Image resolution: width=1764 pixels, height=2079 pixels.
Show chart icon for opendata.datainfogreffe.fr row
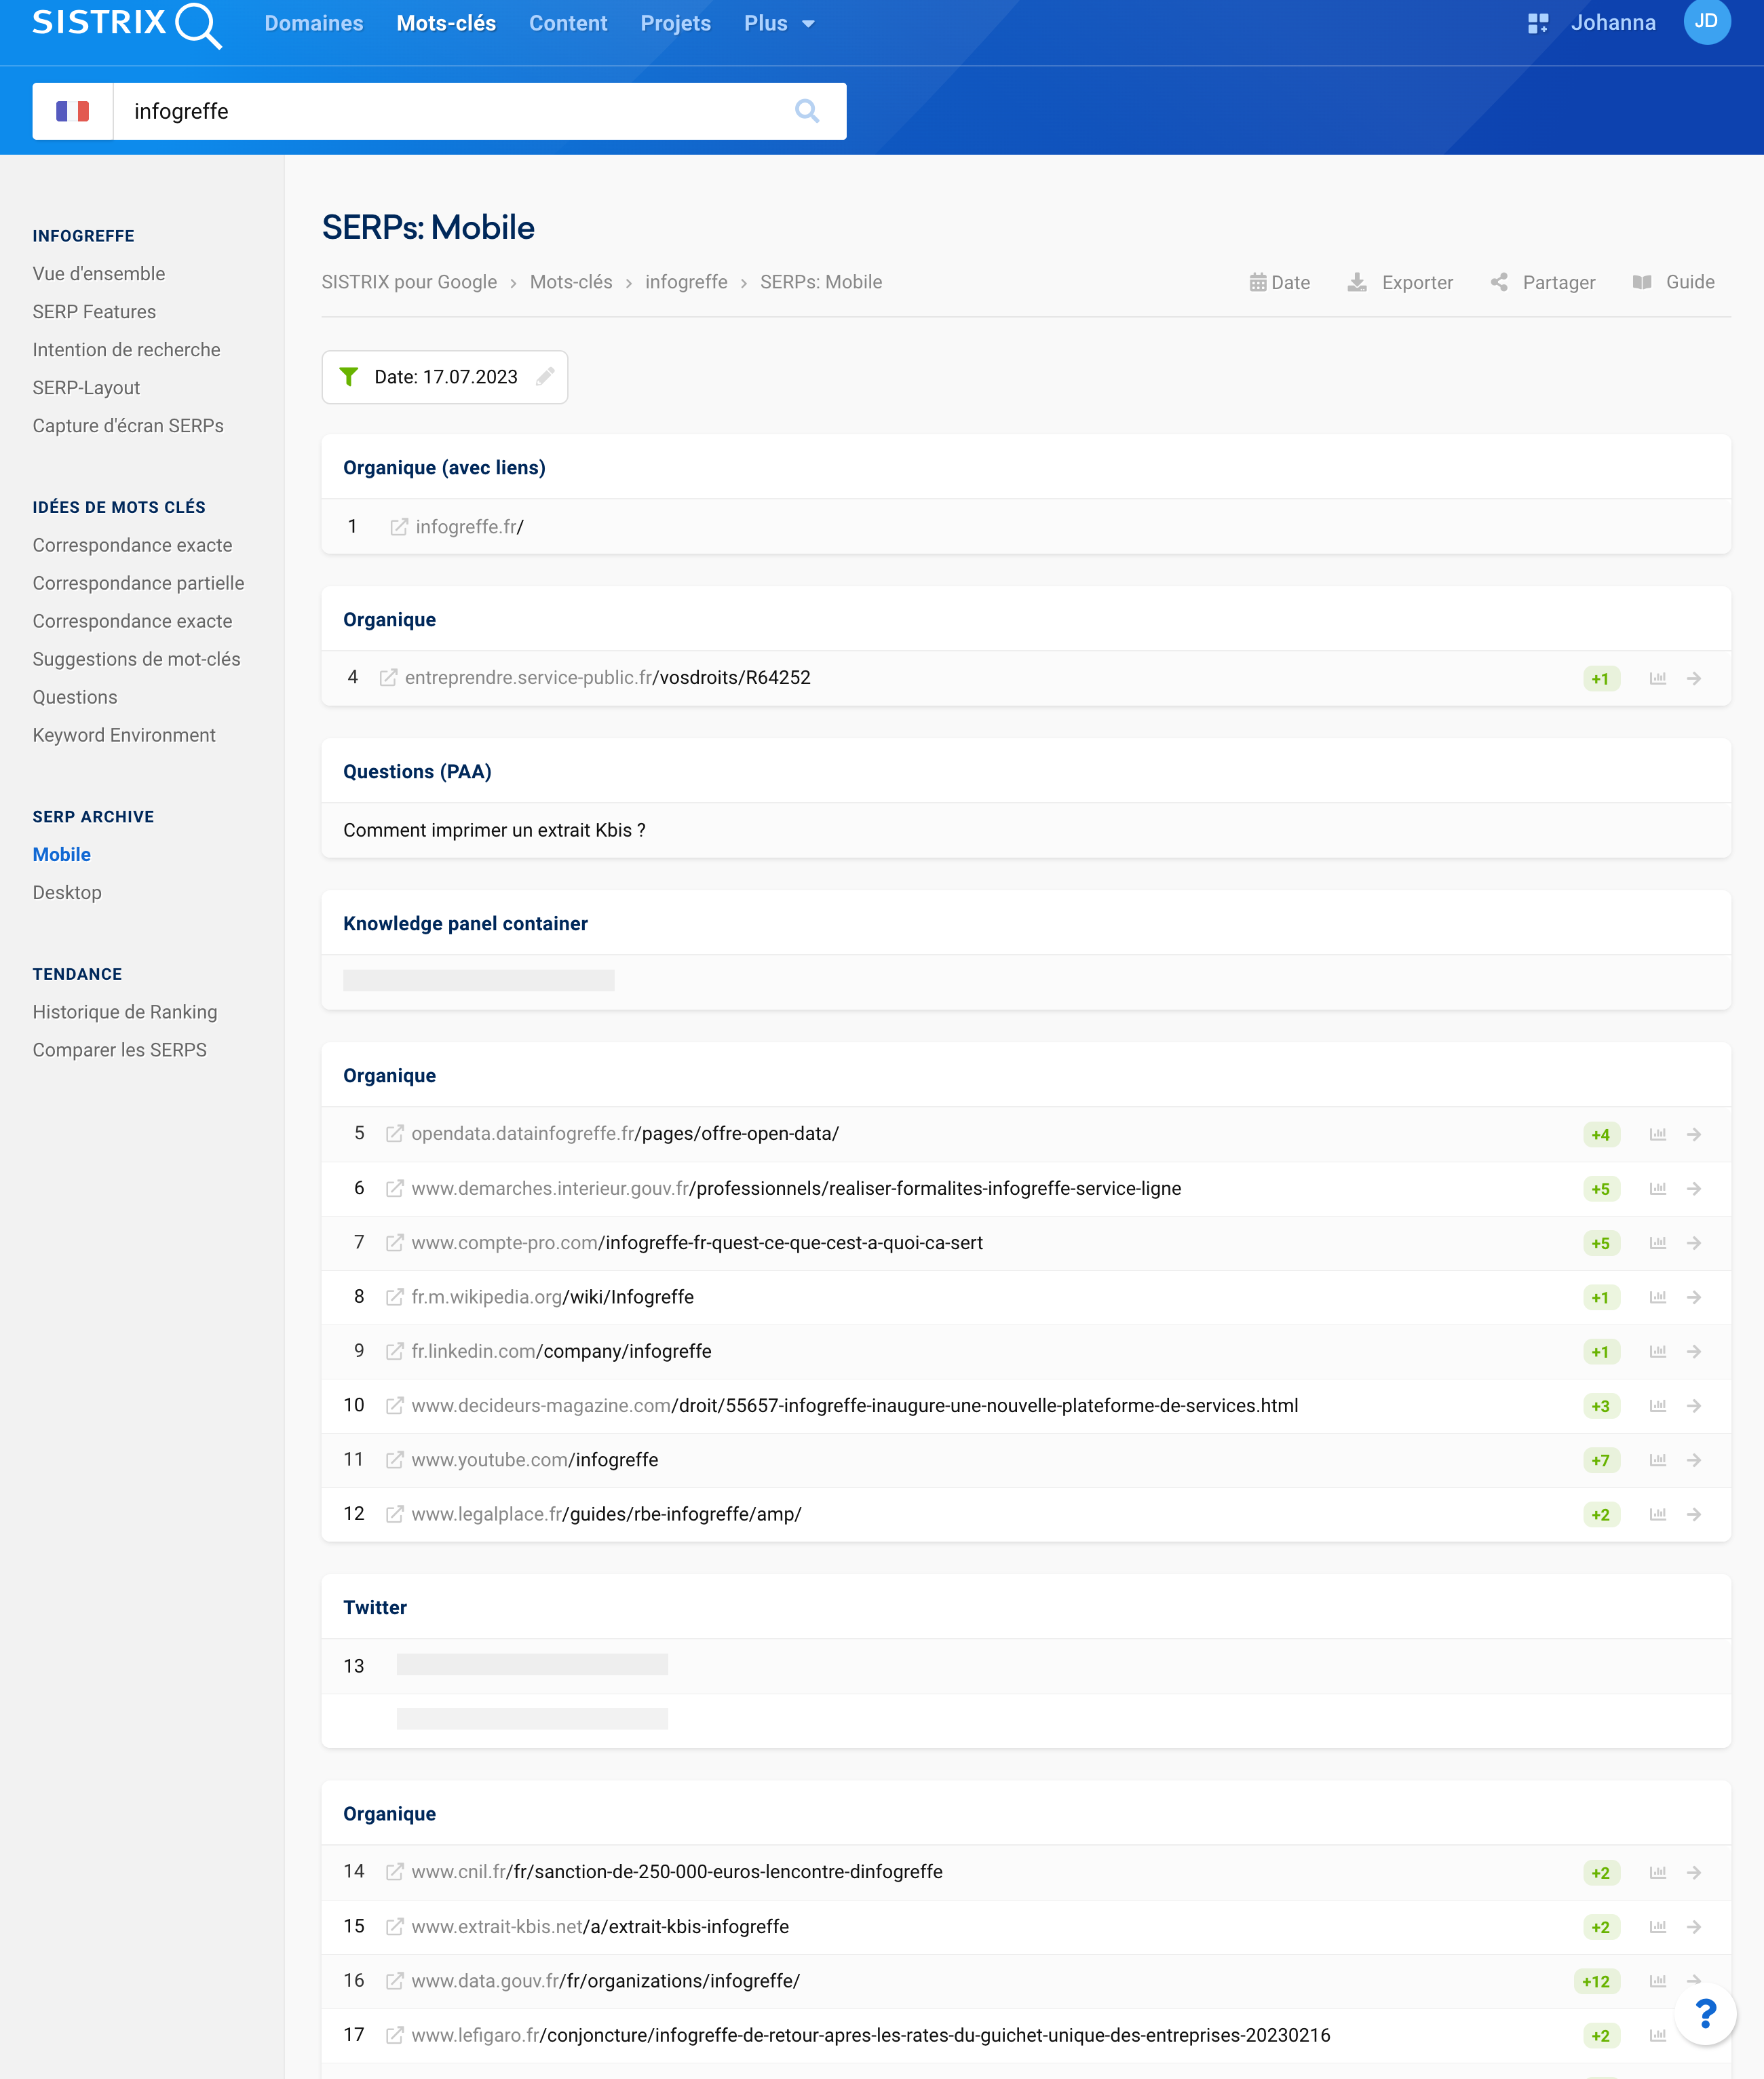(1658, 1134)
